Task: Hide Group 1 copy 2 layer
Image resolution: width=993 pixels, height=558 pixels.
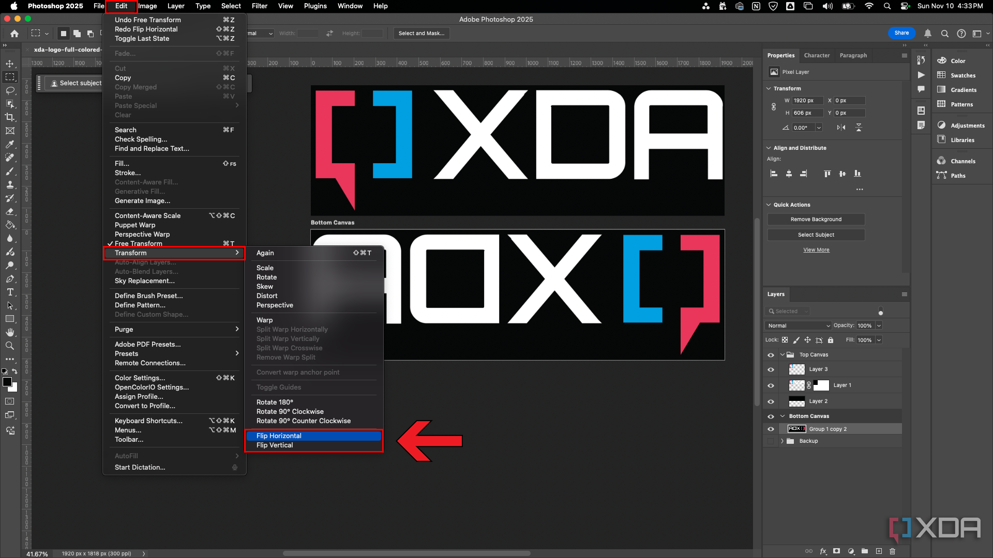Action: (771, 429)
